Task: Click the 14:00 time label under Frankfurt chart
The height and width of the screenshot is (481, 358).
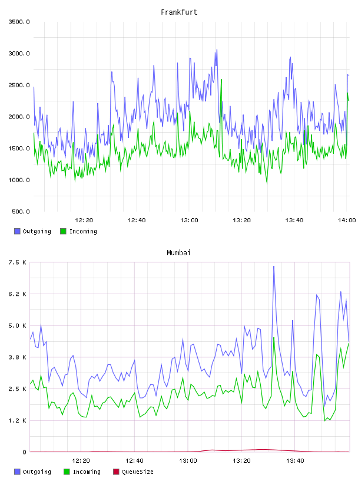Action: [347, 220]
